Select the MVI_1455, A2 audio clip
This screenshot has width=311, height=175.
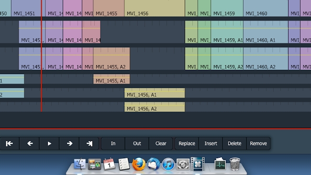click(111, 58)
